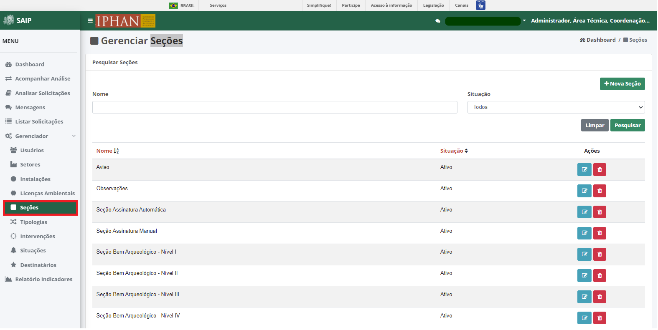
Task: Sort table by Nome column
Action: pos(107,151)
